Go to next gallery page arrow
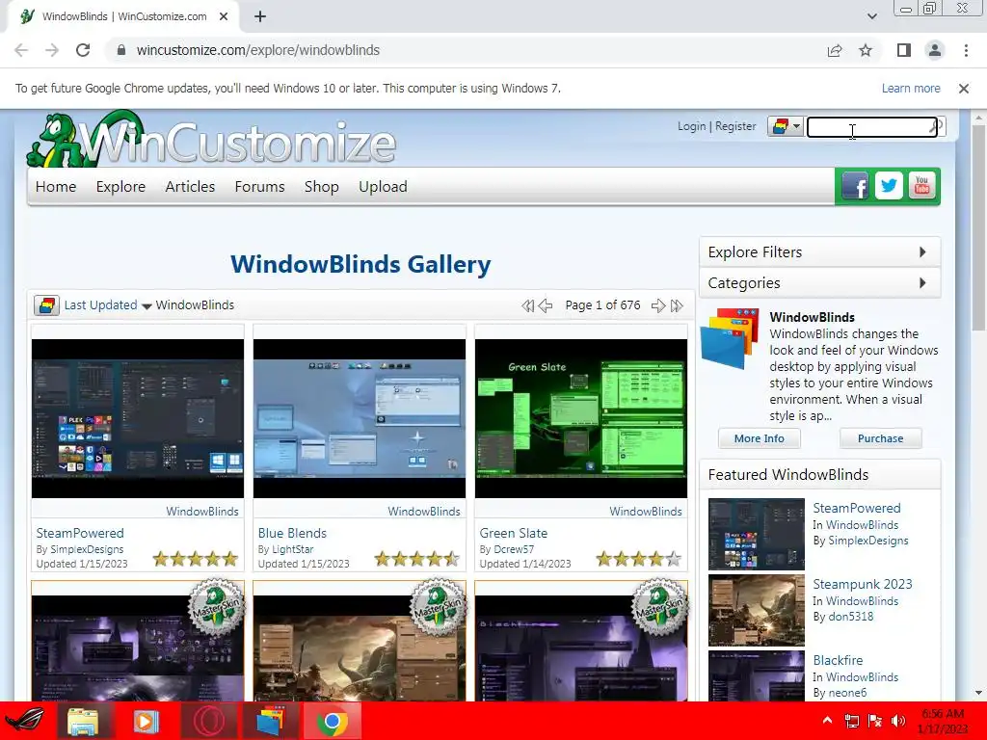987x740 pixels. pos(658,305)
